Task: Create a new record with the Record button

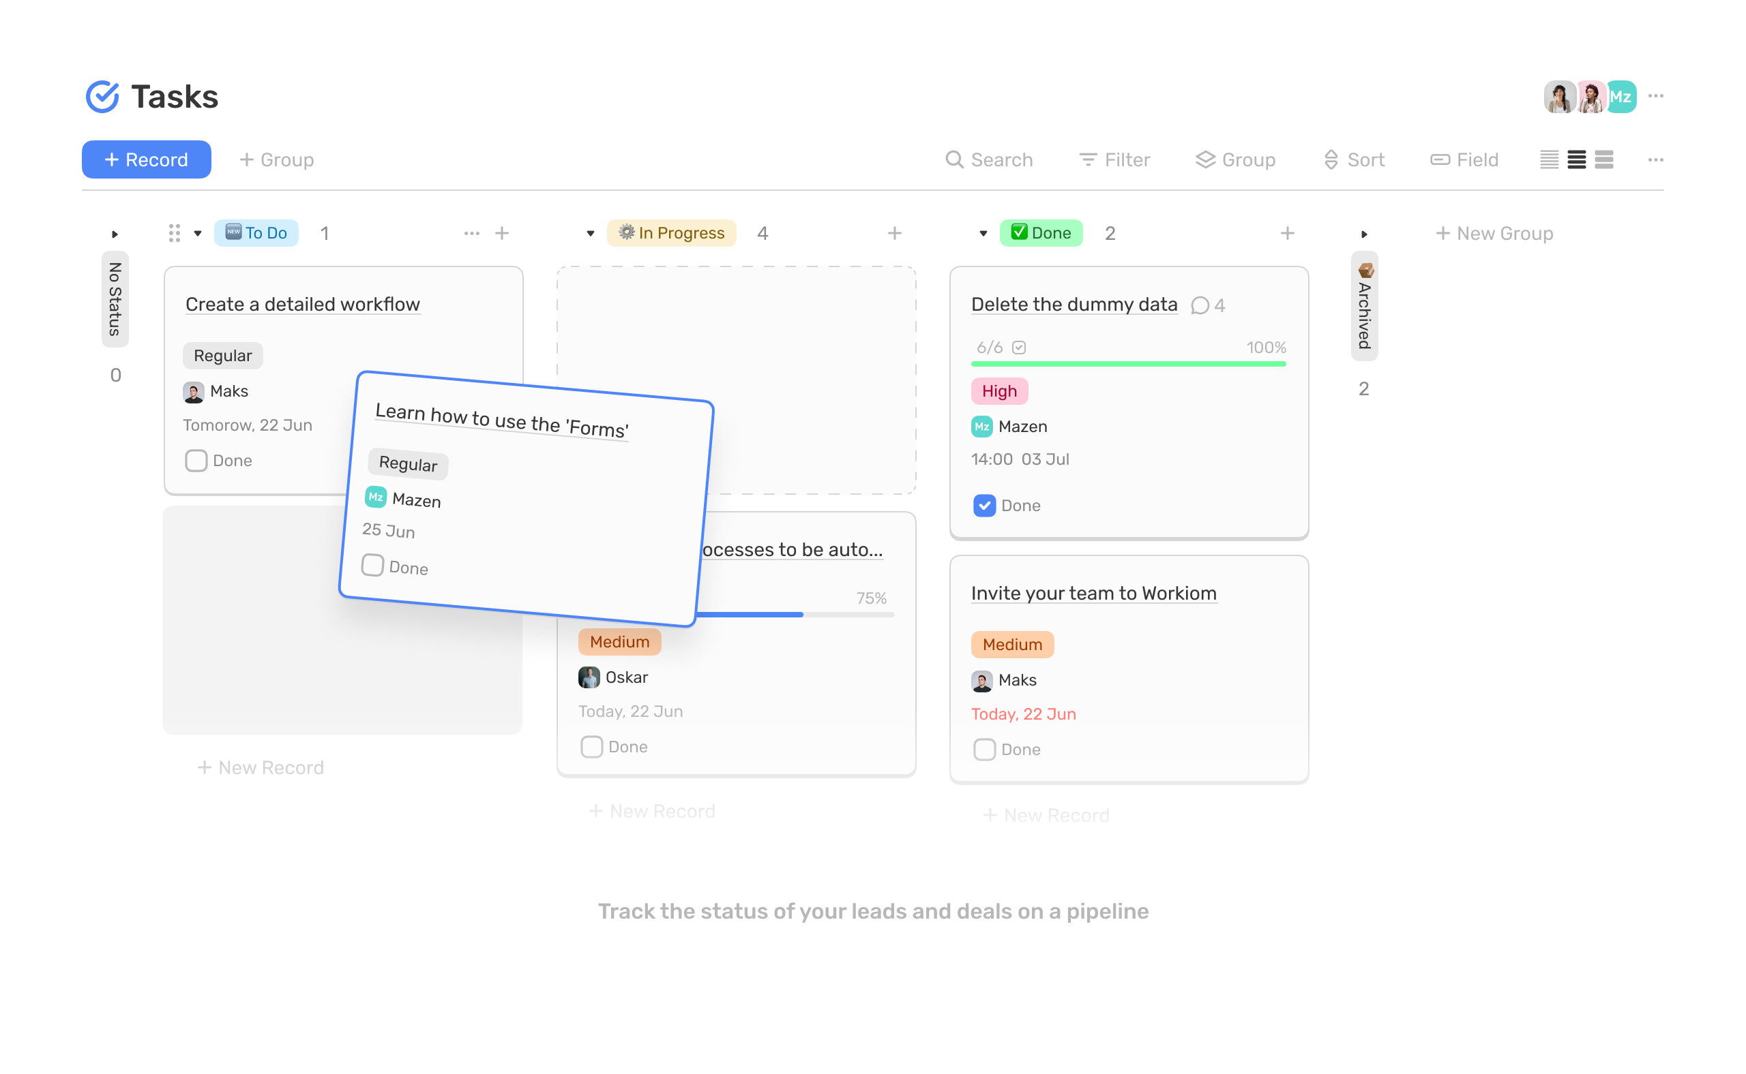Action: pos(147,159)
